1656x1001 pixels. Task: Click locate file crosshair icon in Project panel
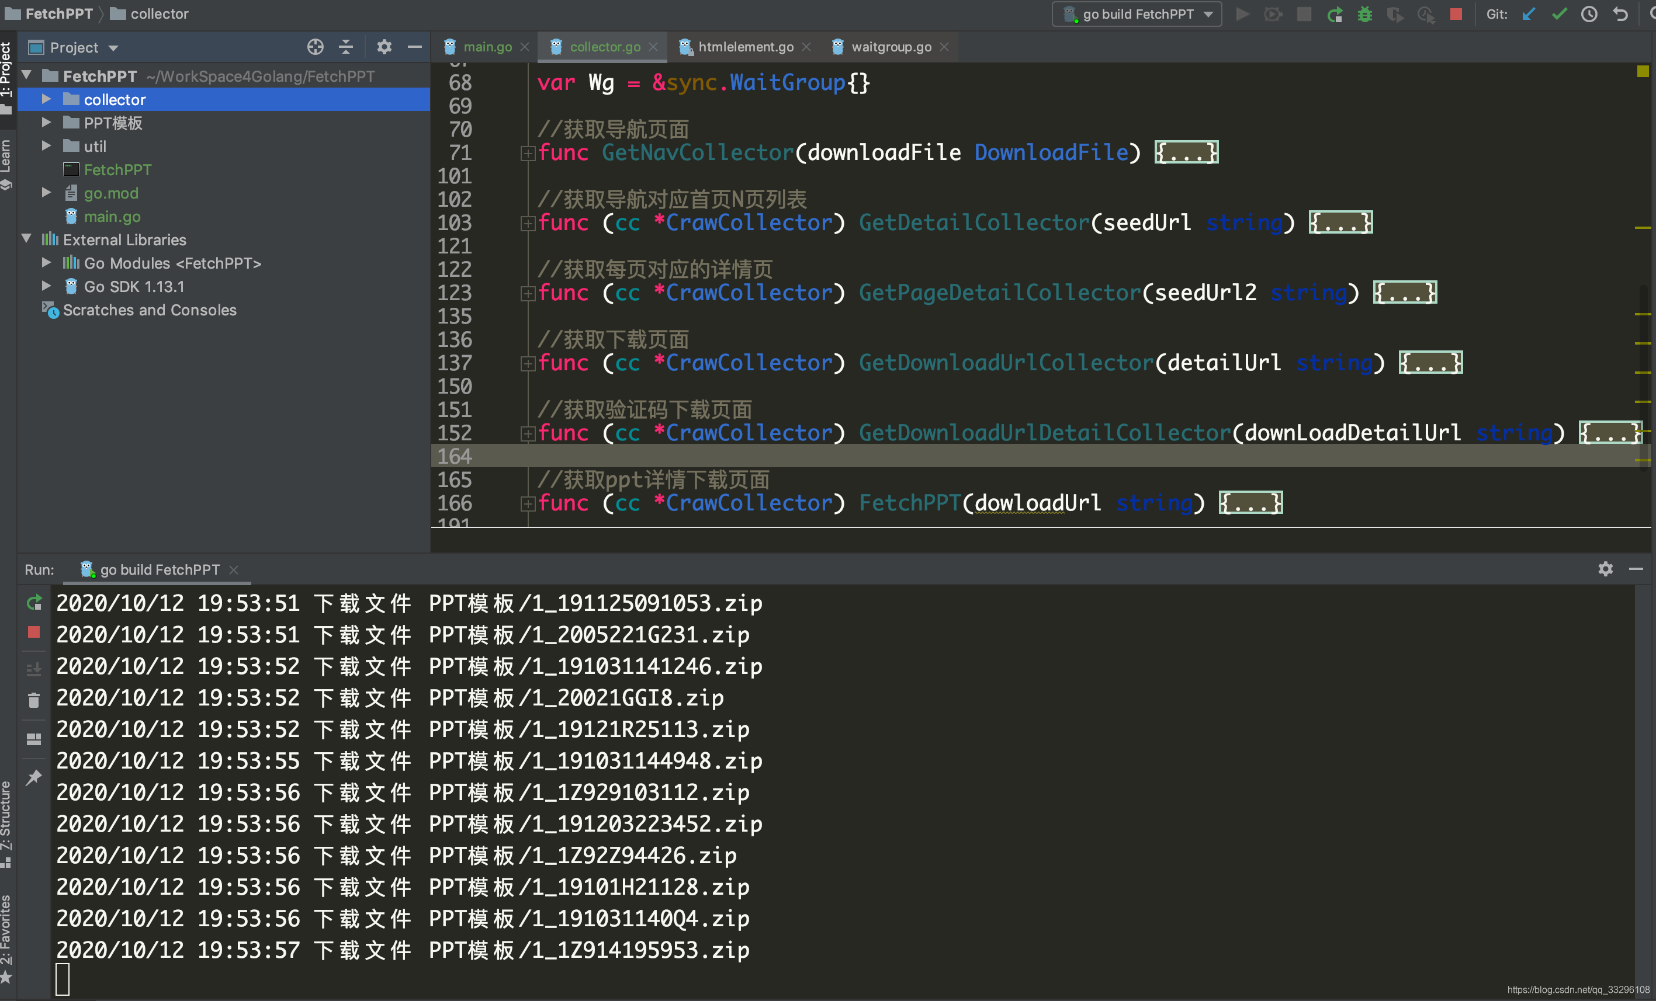coord(315,47)
